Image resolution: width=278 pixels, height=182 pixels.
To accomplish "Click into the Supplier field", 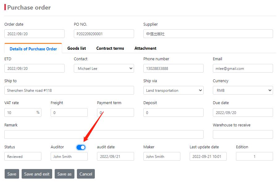I will (208, 34).
